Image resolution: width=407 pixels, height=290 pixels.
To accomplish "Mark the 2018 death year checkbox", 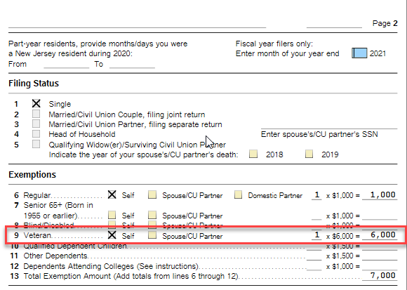I will pyautogui.click(x=253, y=154).
